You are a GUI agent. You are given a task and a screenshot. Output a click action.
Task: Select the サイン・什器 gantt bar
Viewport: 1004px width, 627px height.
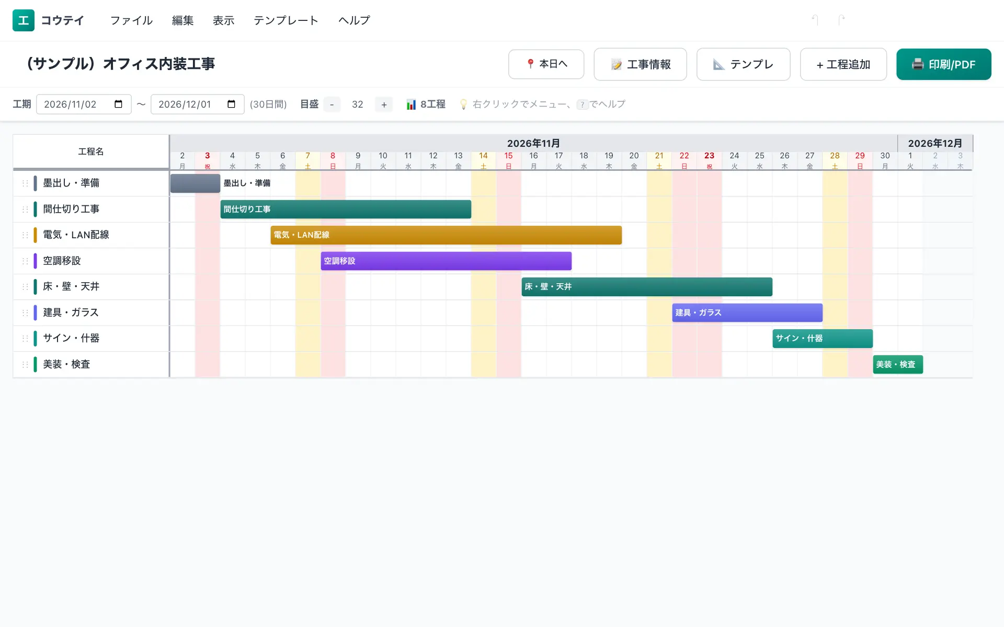[x=823, y=339]
